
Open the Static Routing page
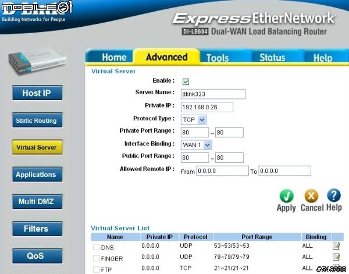pyautogui.click(x=37, y=120)
